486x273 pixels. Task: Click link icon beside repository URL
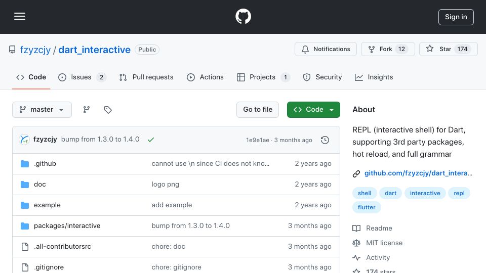tap(356, 173)
